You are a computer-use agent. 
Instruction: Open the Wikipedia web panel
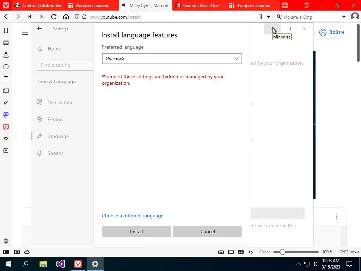point(6,138)
